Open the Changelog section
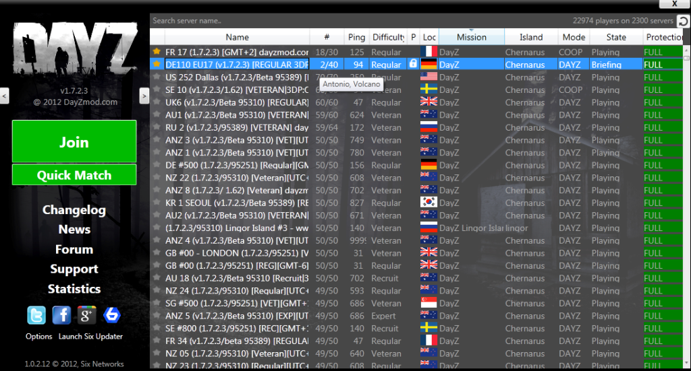The height and width of the screenshot is (371, 691). (x=74, y=210)
